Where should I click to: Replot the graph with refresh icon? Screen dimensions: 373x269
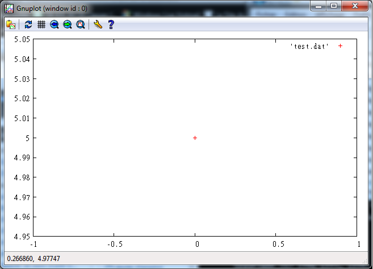pos(28,24)
